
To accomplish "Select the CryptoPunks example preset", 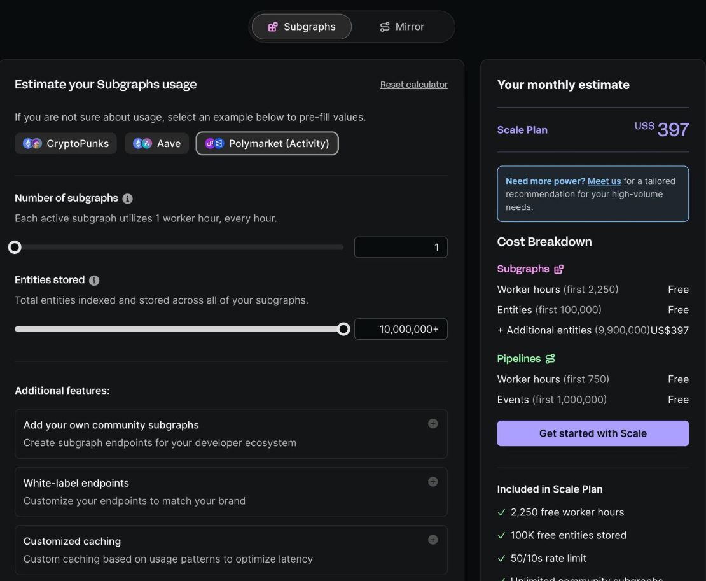I will tap(66, 144).
